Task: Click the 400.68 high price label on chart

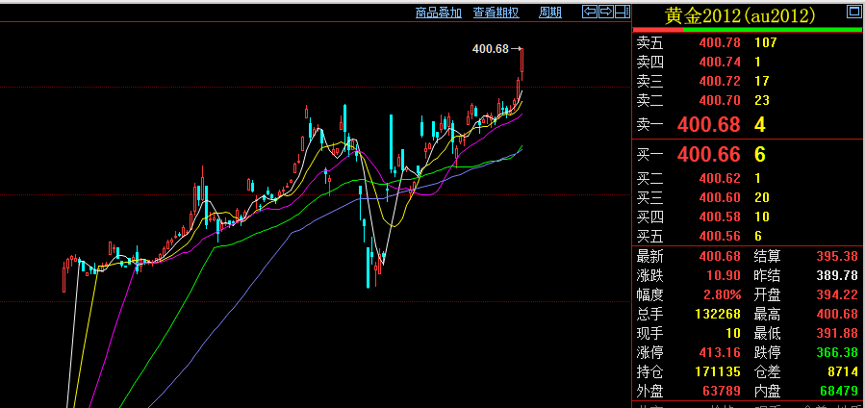Action: click(491, 48)
